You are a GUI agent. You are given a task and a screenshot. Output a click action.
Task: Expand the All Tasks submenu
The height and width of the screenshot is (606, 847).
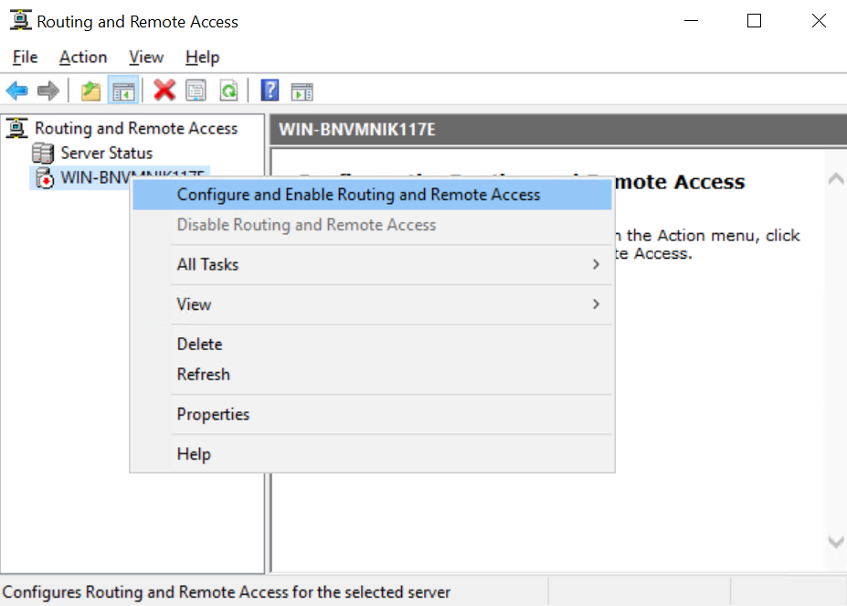372,264
